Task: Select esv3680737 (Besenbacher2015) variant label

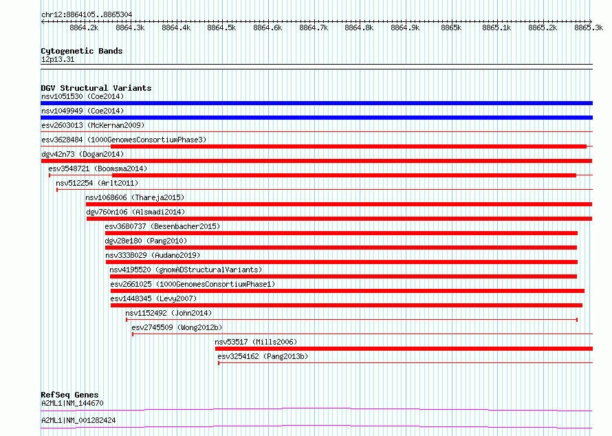Action: [162, 226]
